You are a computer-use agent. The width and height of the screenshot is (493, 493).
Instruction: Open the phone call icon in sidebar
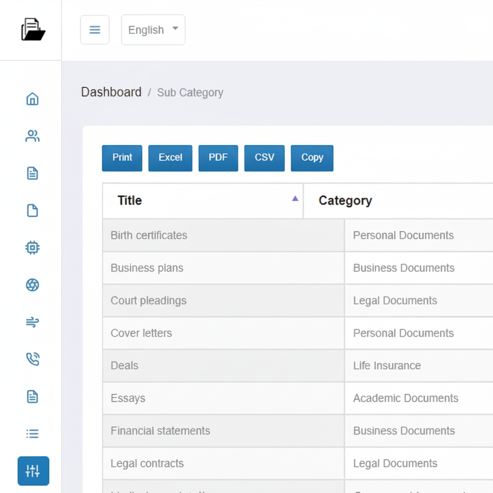click(x=32, y=359)
